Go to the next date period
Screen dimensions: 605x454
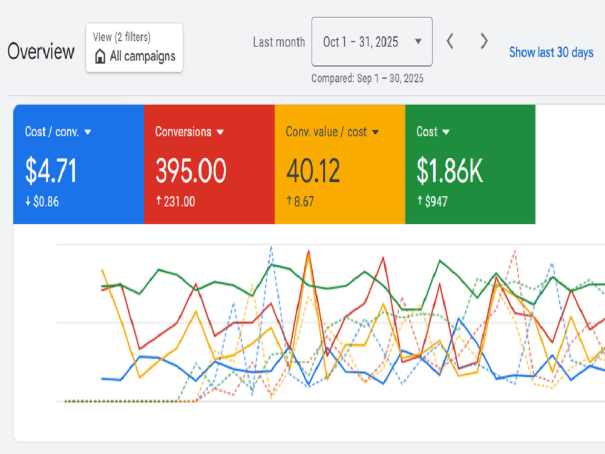(484, 41)
